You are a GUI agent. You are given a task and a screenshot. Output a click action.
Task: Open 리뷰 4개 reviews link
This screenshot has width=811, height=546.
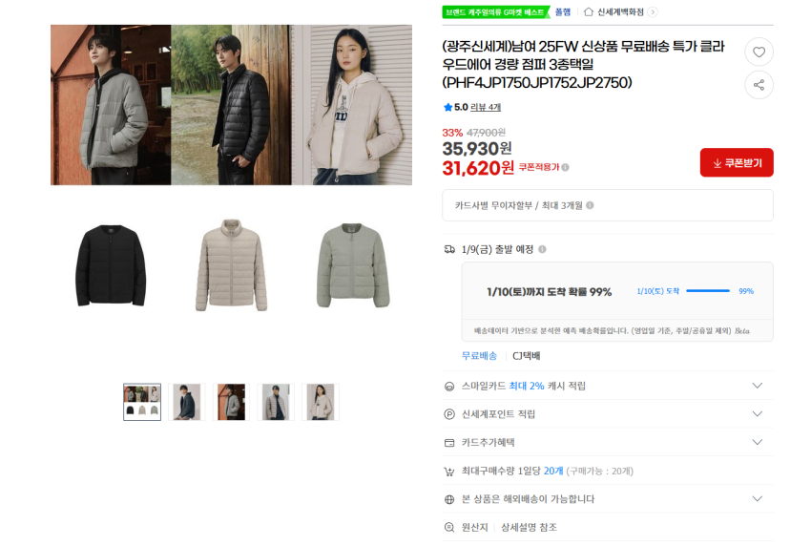tap(485, 107)
